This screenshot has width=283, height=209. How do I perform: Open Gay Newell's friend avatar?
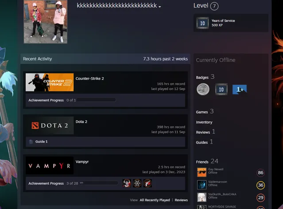coord(202,172)
